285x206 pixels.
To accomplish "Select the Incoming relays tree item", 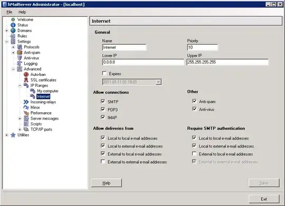I will (x=43, y=102).
